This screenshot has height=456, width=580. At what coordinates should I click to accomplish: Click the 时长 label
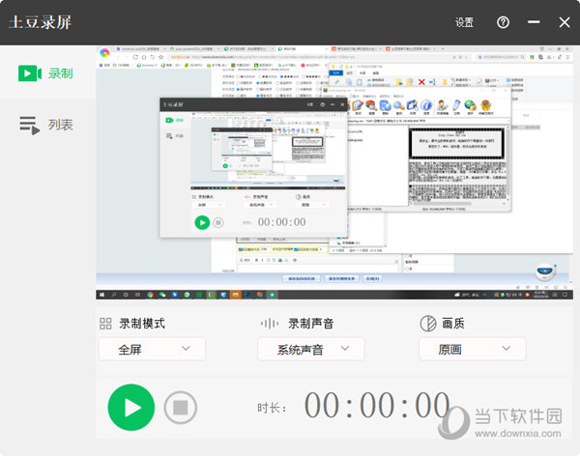pyautogui.click(x=272, y=408)
